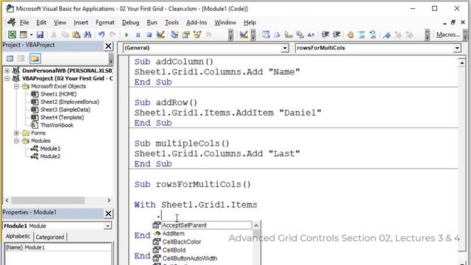Select CellButtonAutoWidth in the autocomplete list

coord(190,258)
